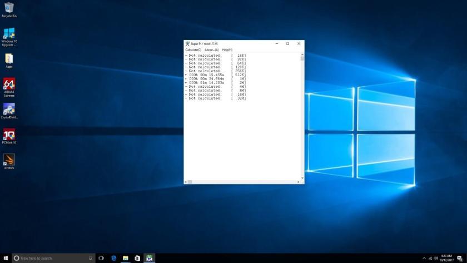Select the CrystalDiskMark desktop icon
The width and height of the screenshot is (467, 263).
pyautogui.click(x=9, y=111)
